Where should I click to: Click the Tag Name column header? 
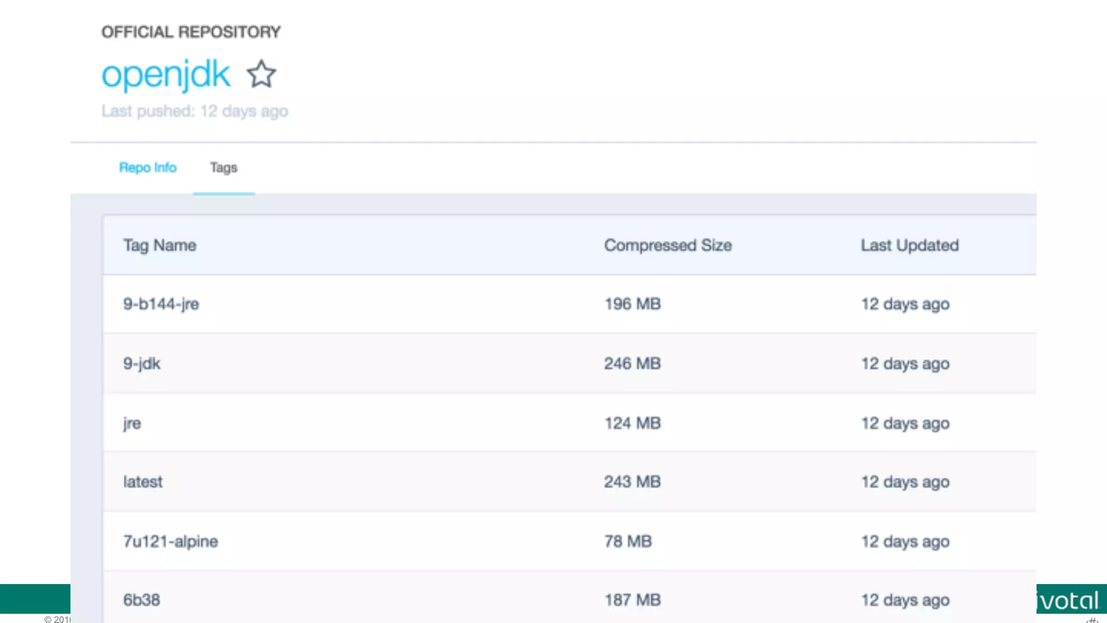point(159,246)
